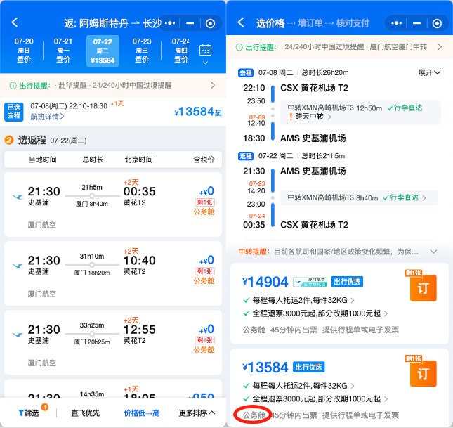
Task: Expand itinerary with 展开 button
Action: (429, 72)
